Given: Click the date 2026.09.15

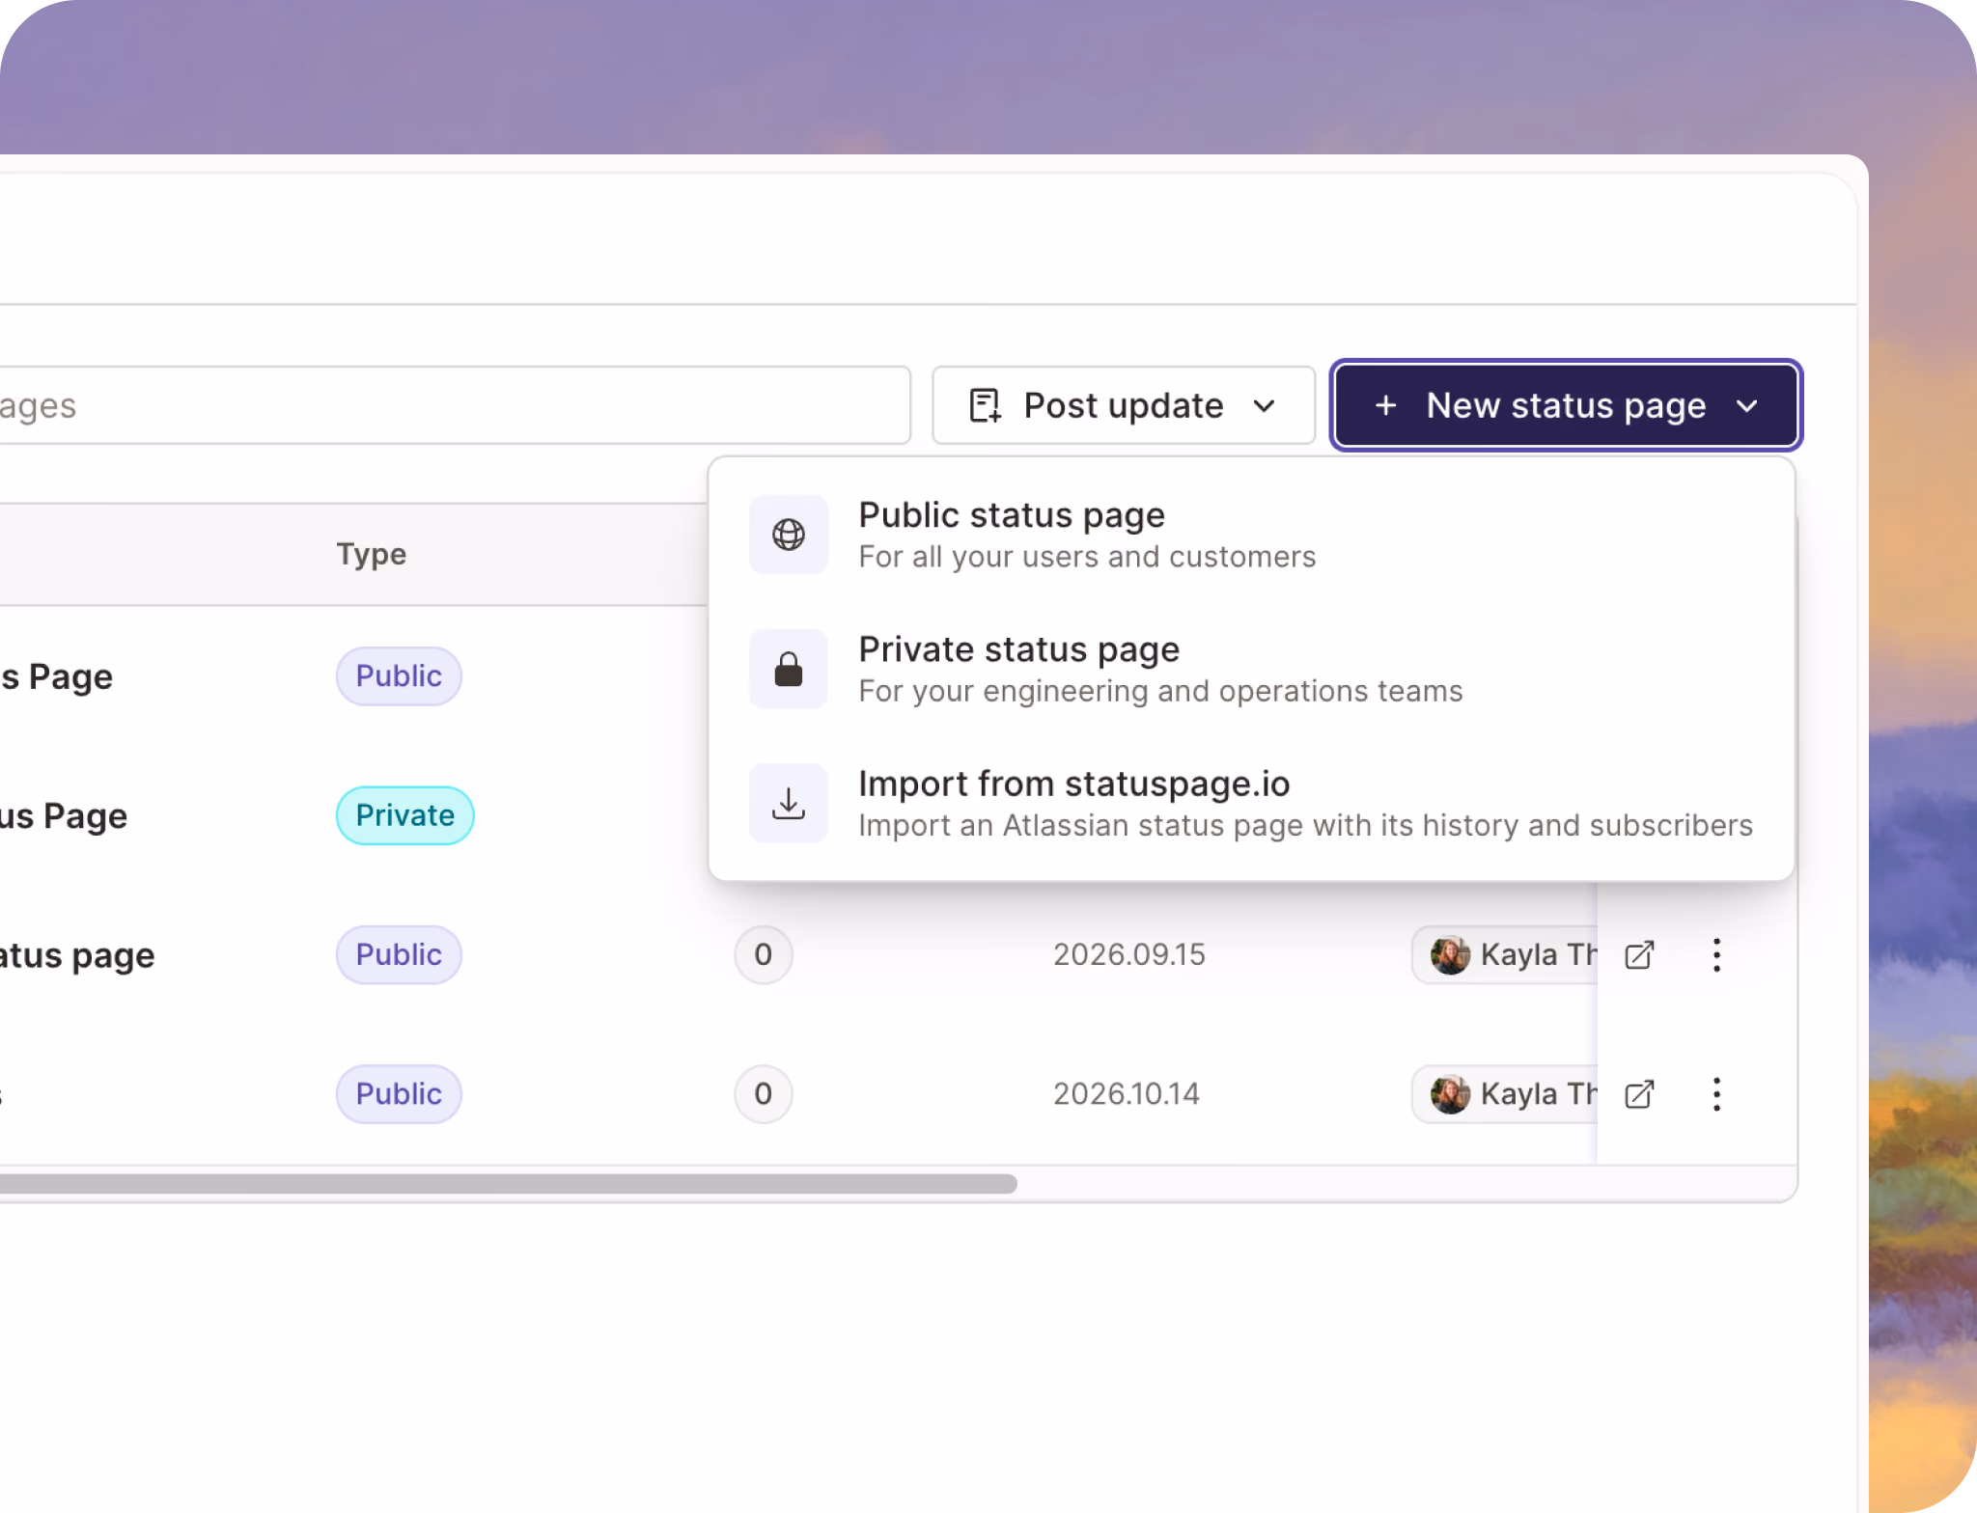Looking at the screenshot, I should click(1128, 954).
